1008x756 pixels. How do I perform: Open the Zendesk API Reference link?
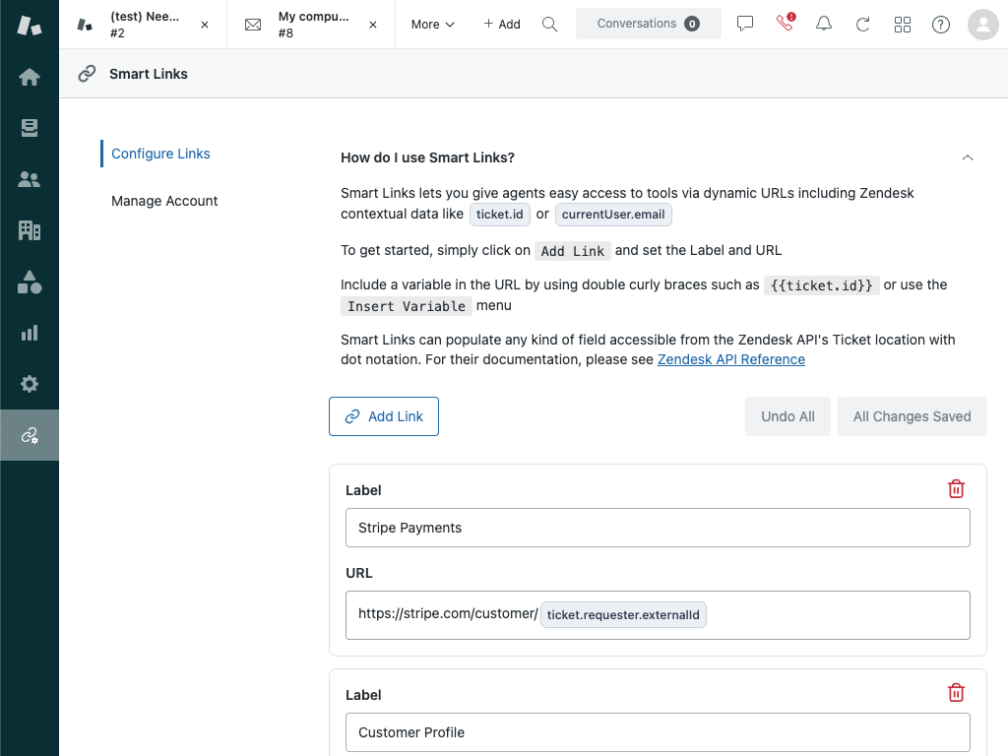(x=731, y=359)
